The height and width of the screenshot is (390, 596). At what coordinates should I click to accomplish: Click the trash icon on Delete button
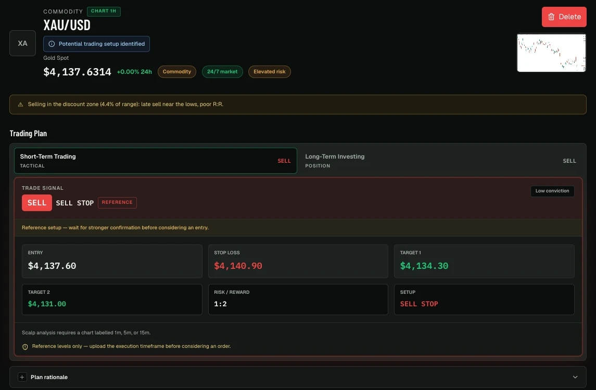click(x=551, y=17)
